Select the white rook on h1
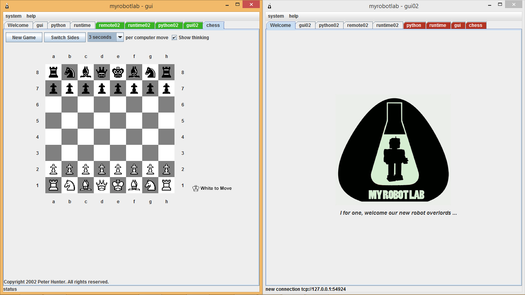 [x=166, y=185]
